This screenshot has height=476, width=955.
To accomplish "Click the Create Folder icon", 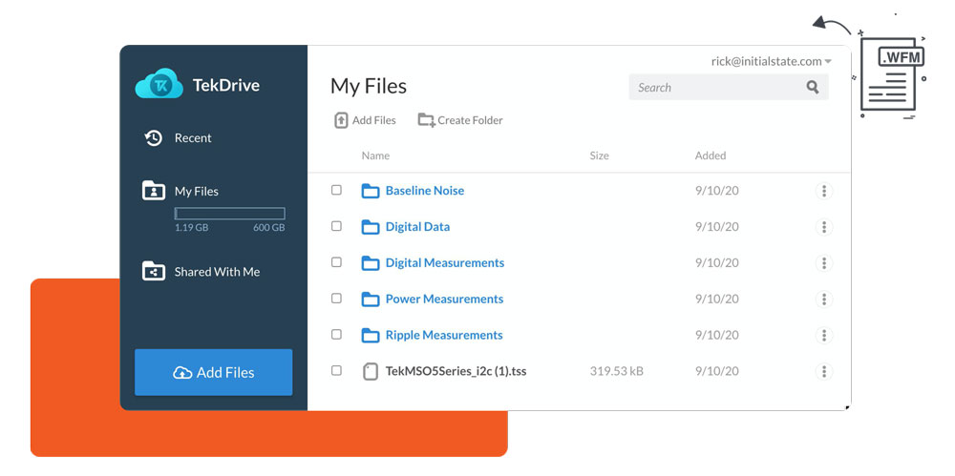I will [x=426, y=120].
